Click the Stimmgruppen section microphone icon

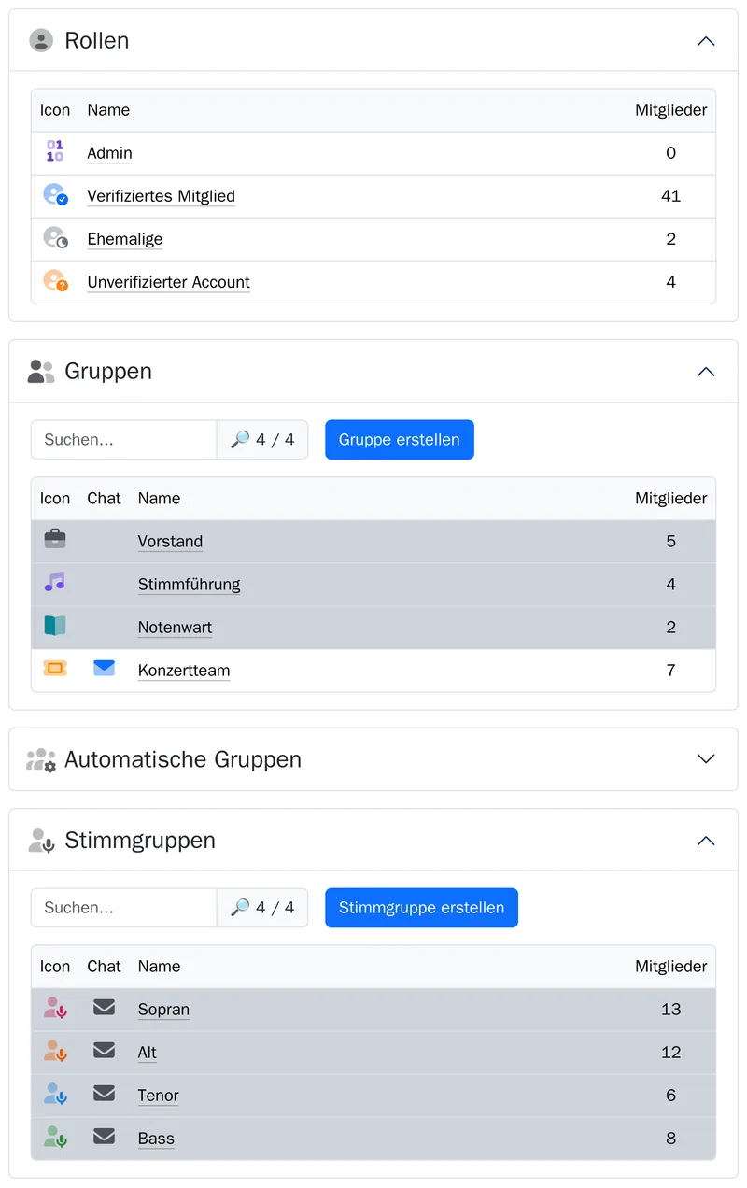point(41,840)
